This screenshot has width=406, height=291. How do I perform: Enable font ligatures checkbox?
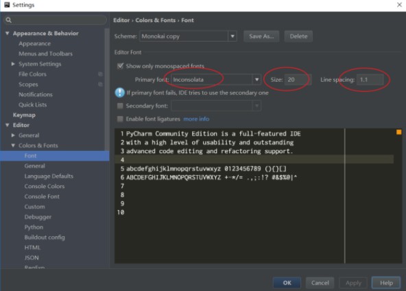point(120,119)
